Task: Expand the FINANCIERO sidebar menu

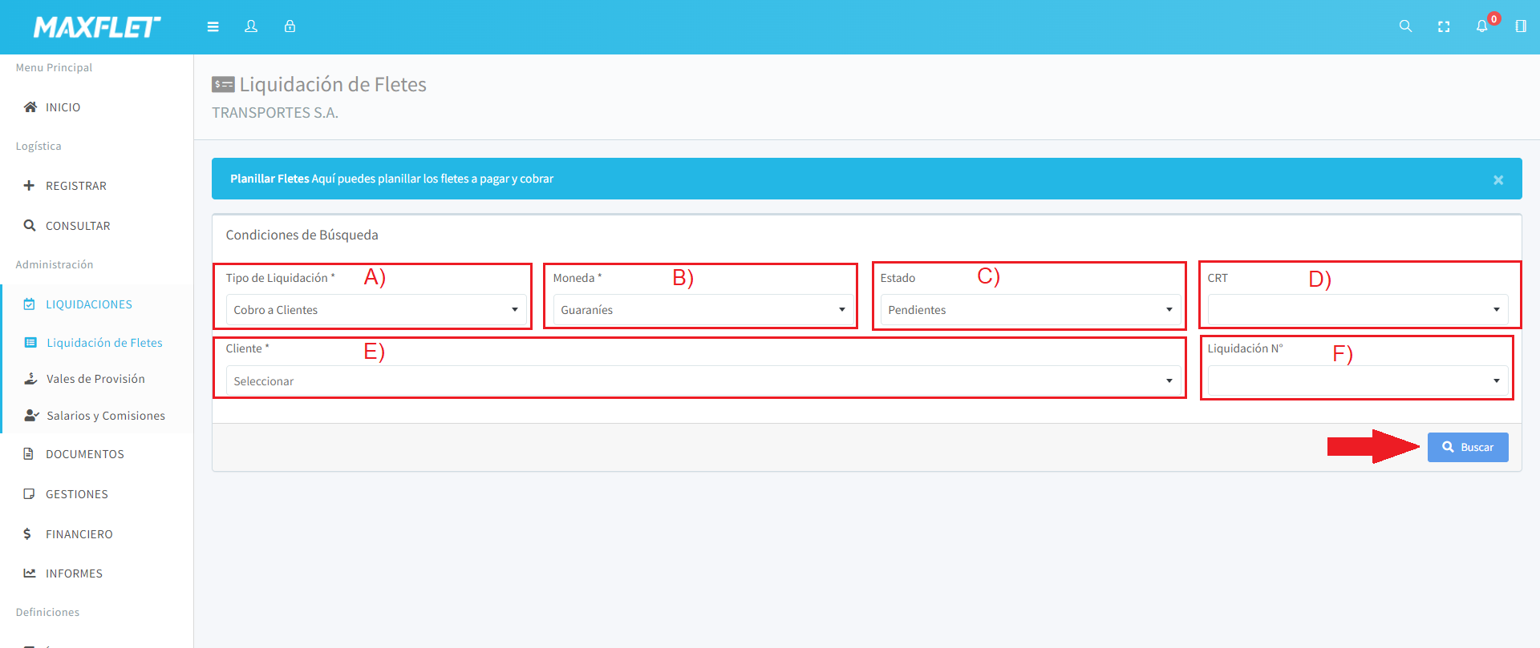Action: 79,534
